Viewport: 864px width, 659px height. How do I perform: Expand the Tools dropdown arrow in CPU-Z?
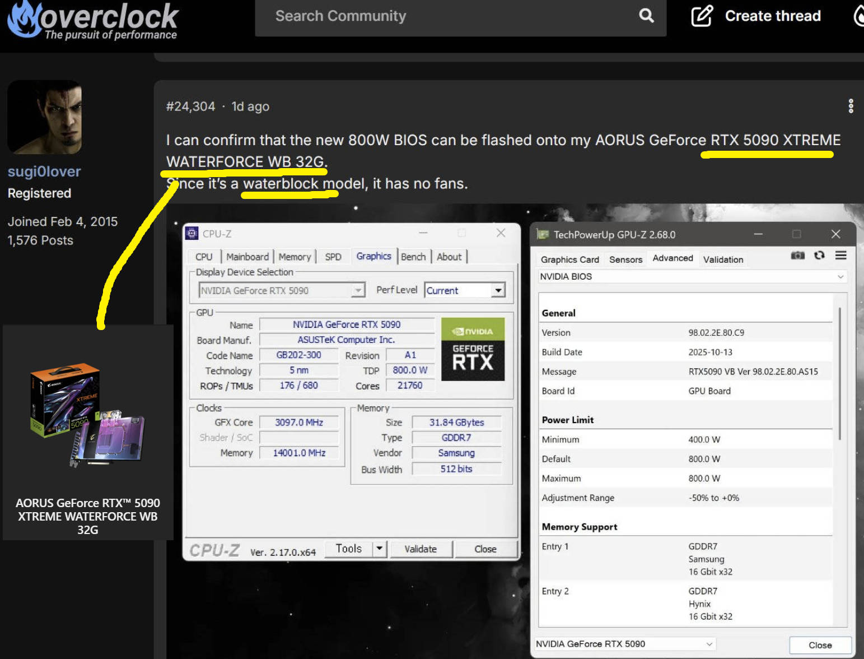tap(379, 549)
